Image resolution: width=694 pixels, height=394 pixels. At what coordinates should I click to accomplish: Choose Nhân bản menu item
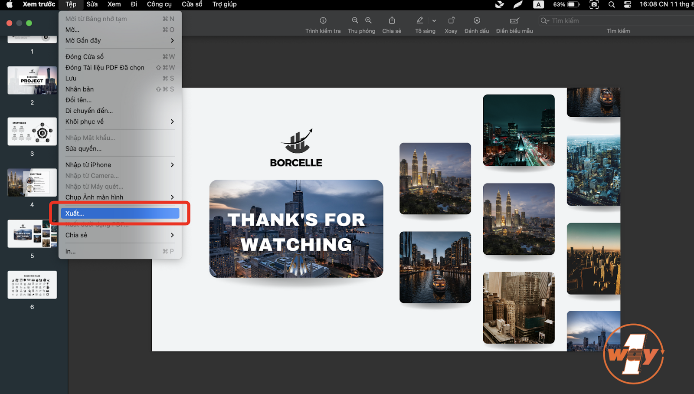coord(120,89)
